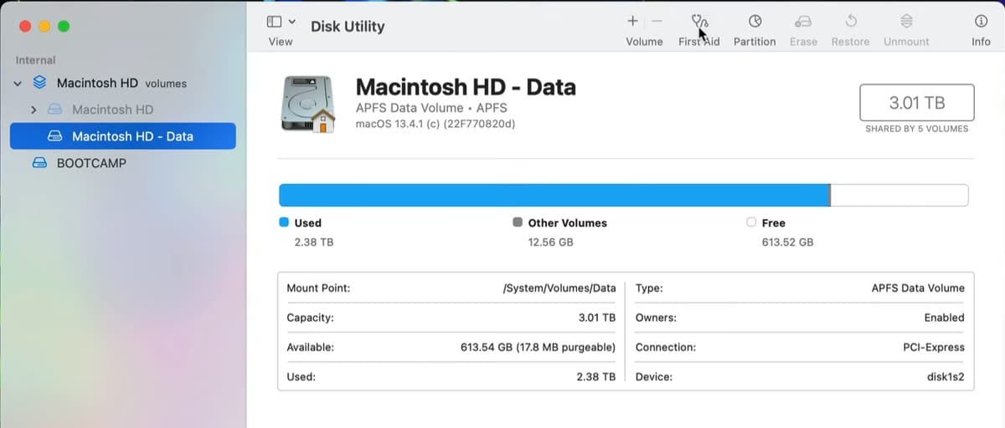This screenshot has height=428, width=1005.
Task: Click the Macintosh HD - Data sidebar drive icon
Action: (55, 136)
